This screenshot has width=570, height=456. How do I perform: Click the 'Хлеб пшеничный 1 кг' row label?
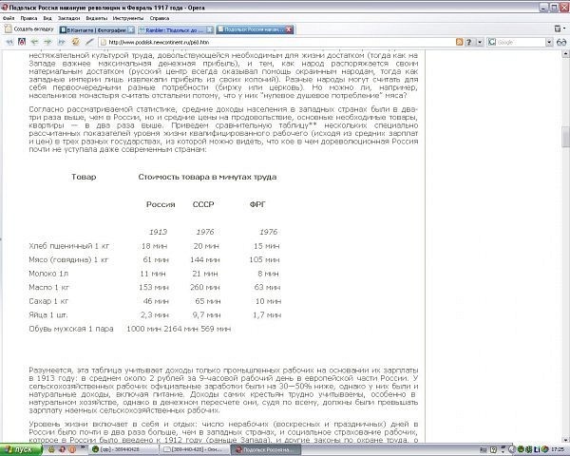click(x=69, y=246)
